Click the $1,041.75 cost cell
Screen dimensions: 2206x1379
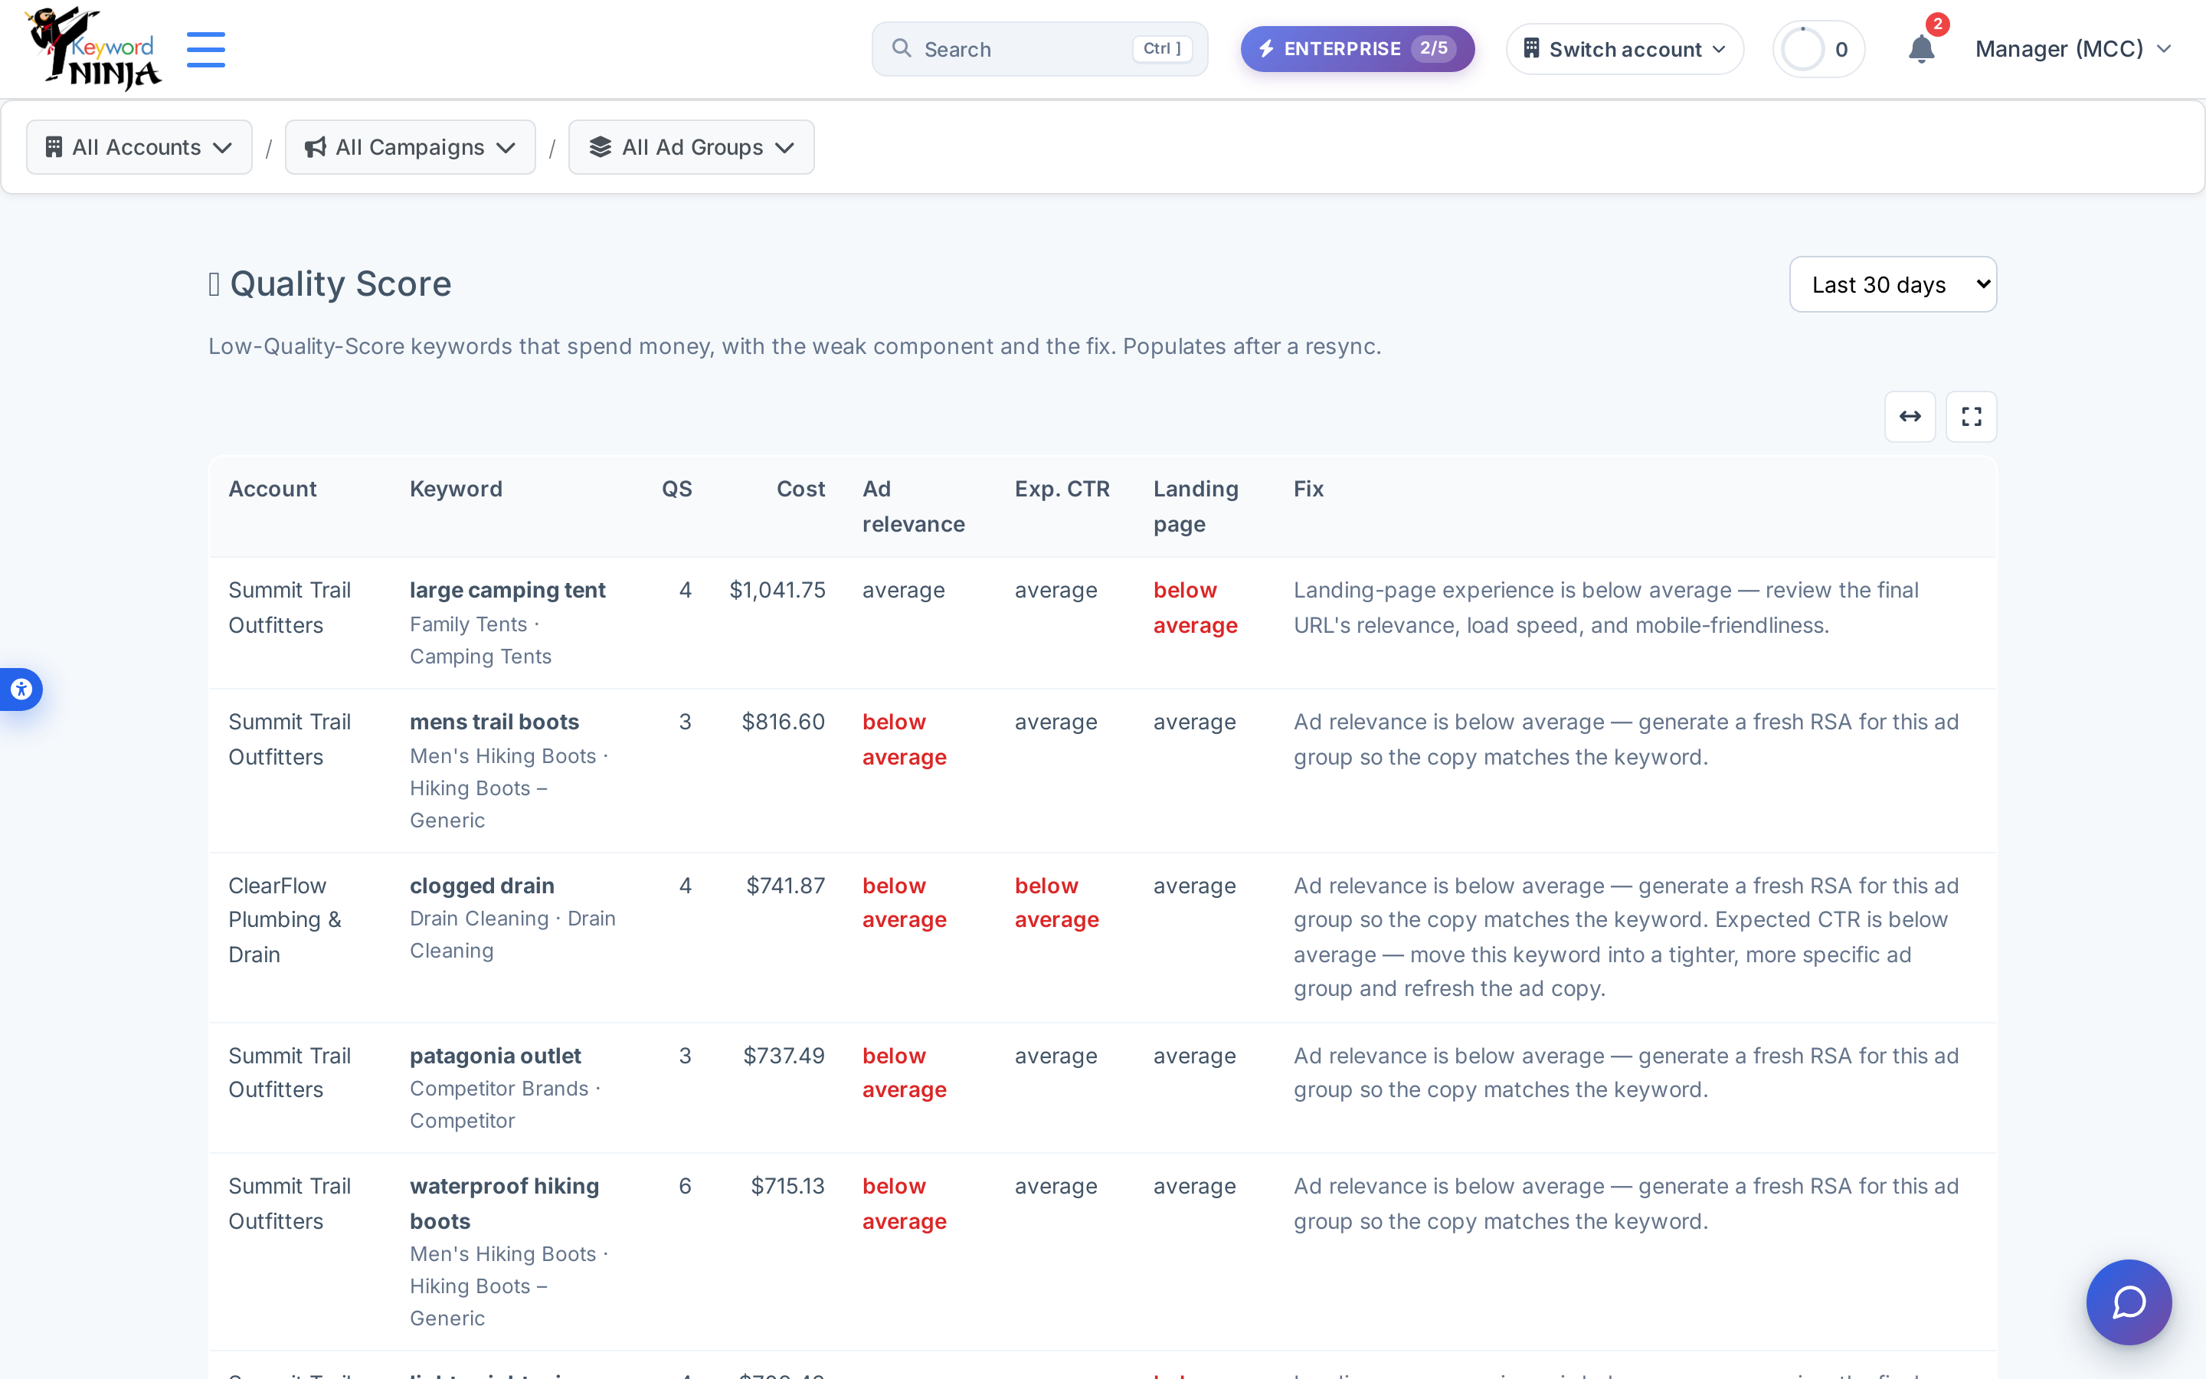click(x=777, y=590)
